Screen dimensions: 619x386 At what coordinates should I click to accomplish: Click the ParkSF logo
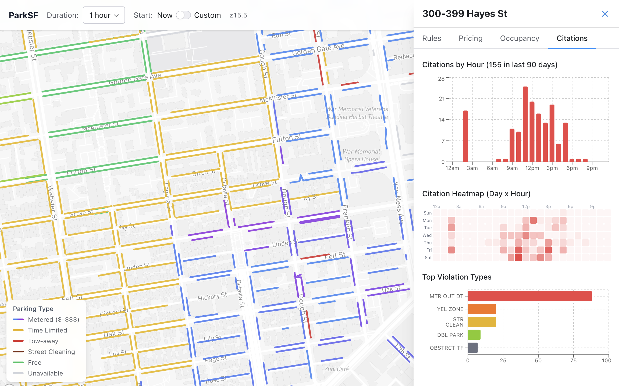23,15
